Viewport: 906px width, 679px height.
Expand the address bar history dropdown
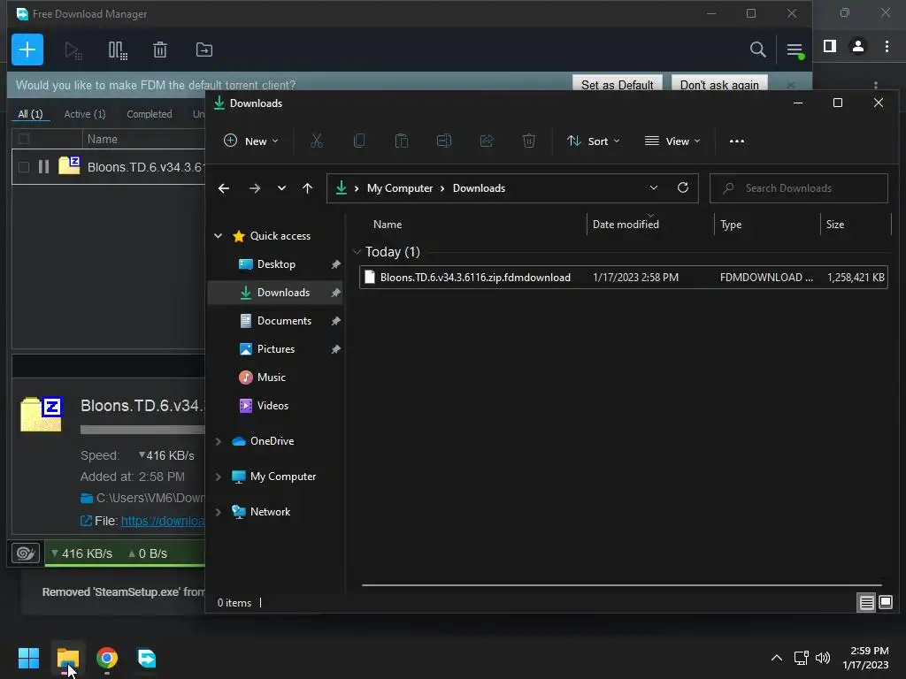tap(654, 187)
